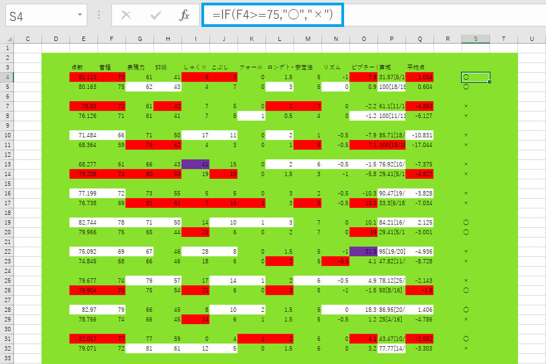Image resolution: width=546 pixels, height=364 pixels.
Task: Click cell with value -17.044
Action: [420, 145]
